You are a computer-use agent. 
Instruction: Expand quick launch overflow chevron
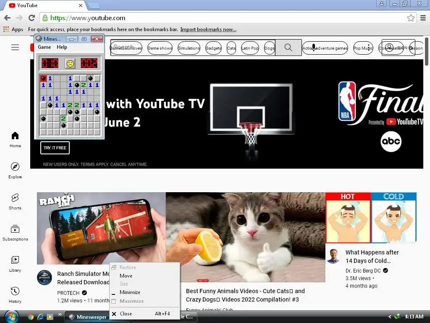(60, 315)
